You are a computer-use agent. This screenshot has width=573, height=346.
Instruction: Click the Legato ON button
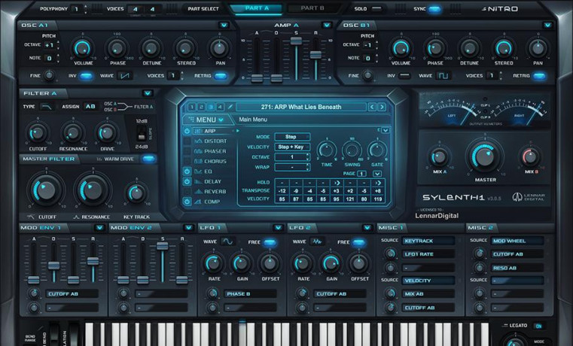(x=538, y=326)
